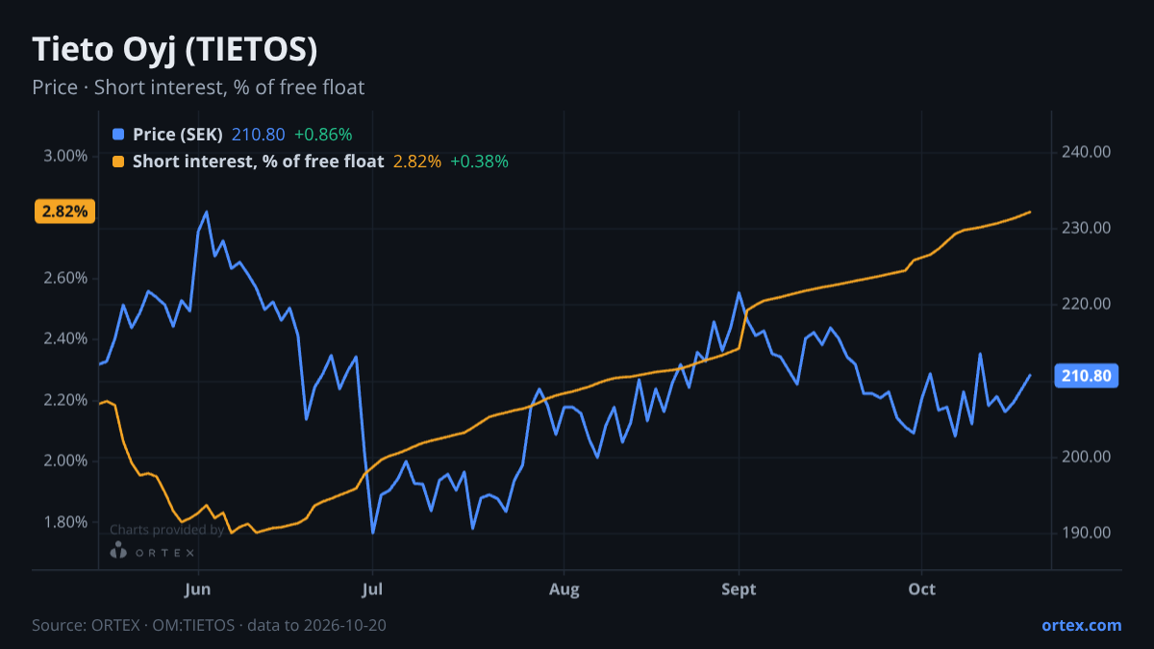Click the Price (SEK) legend label
This screenshot has width=1154, height=649.
[x=178, y=135]
